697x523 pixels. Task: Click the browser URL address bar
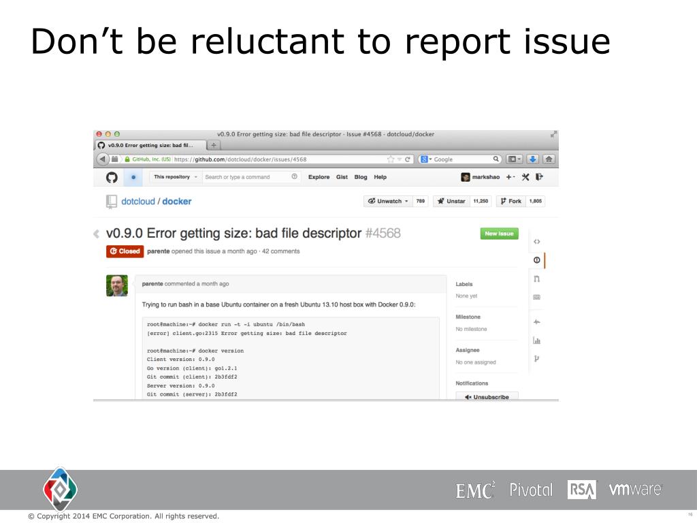[280, 159]
